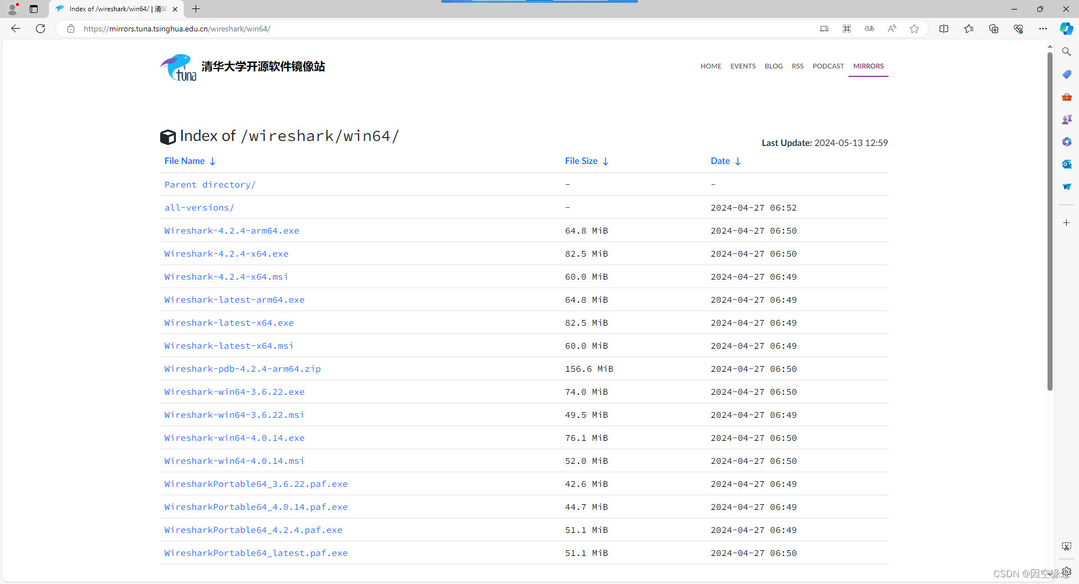
Task: Download WiresharkPortable64_latest.paf.exe
Action: (x=256, y=553)
